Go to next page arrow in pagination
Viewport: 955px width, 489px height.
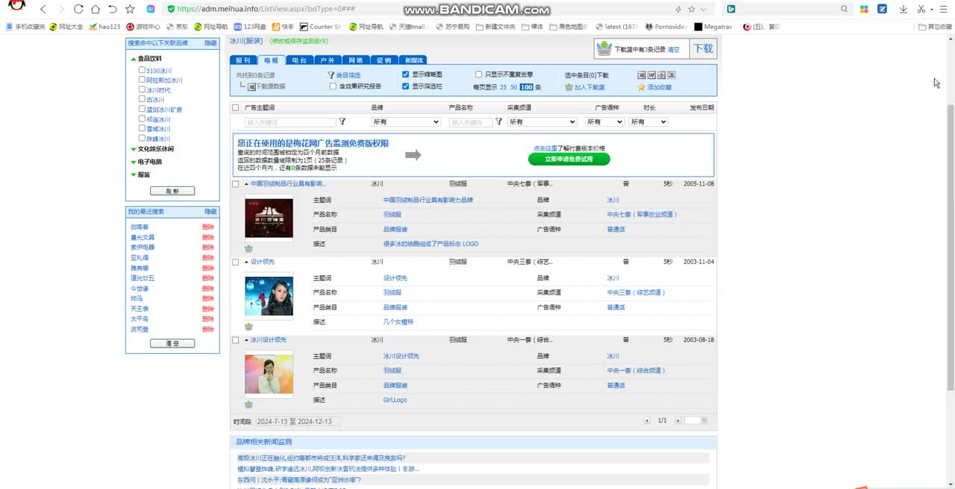click(x=678, y=421)
